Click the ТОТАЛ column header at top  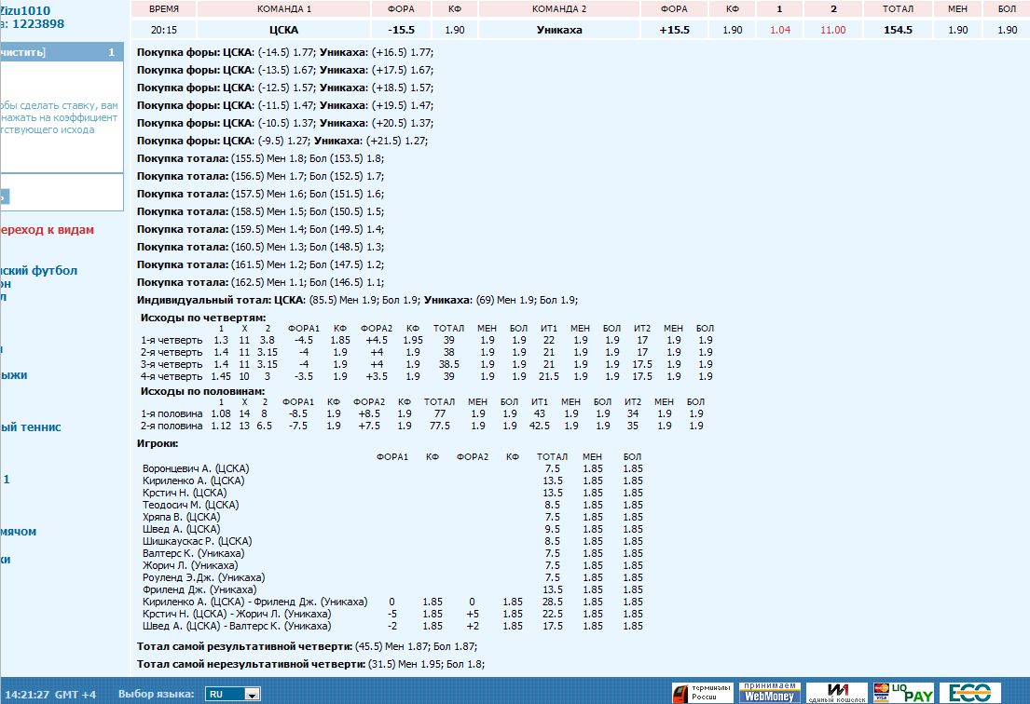tap(898, 8)
